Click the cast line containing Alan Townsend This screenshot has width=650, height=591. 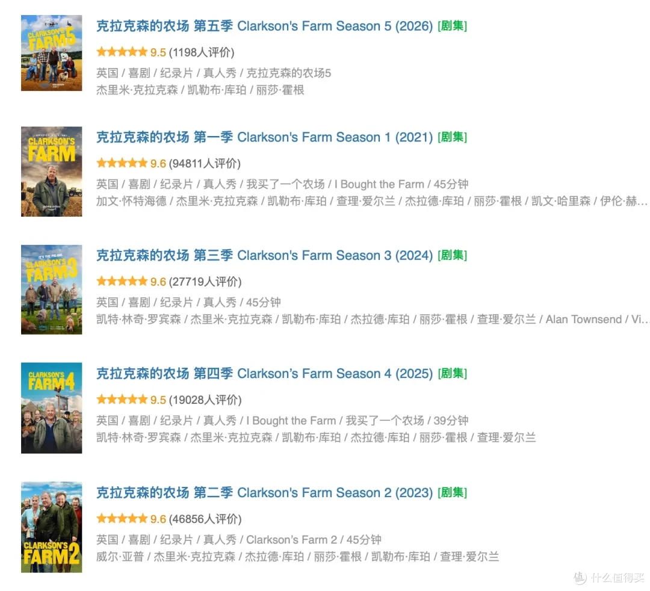[x=372, y=320]
